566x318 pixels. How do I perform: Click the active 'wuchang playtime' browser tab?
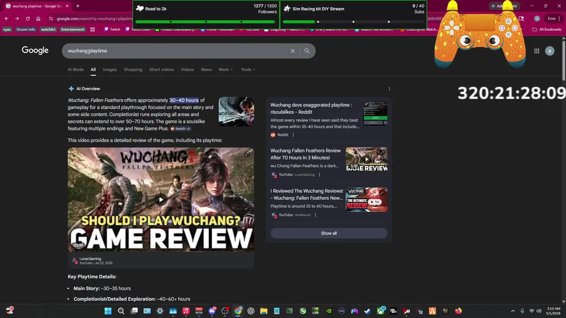click(x=36, y=6)
